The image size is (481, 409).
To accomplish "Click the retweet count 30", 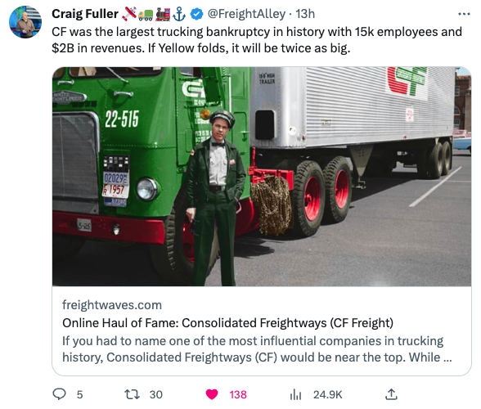I will (155, 394).
